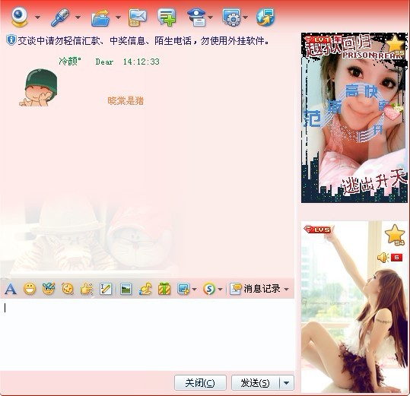Toggle the speaker sound icon on avatar
The height and width of the screenshot is (396, 410).
(x=383, y=258)
